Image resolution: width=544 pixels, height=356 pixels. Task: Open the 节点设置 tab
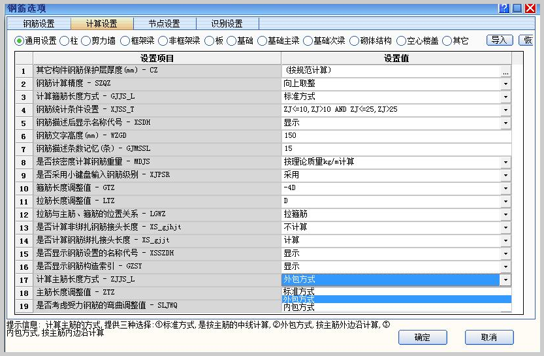click(x=164, y=24)
